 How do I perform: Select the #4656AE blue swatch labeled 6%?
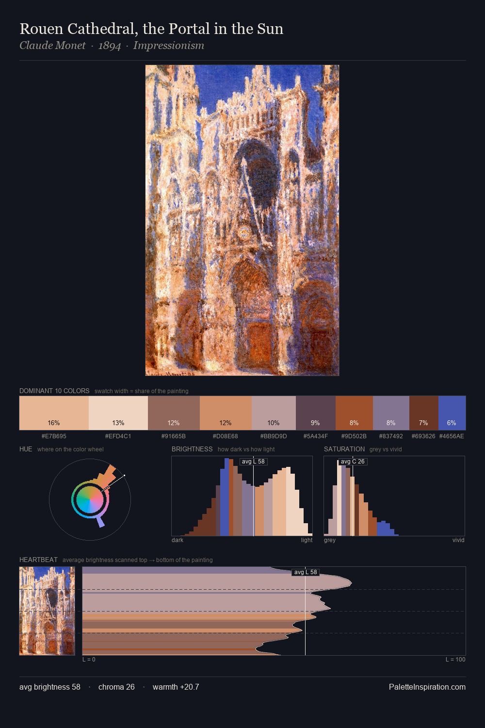(x=452, y=413)
